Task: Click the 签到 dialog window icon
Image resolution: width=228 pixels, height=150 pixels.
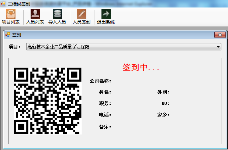Action: 8,35
